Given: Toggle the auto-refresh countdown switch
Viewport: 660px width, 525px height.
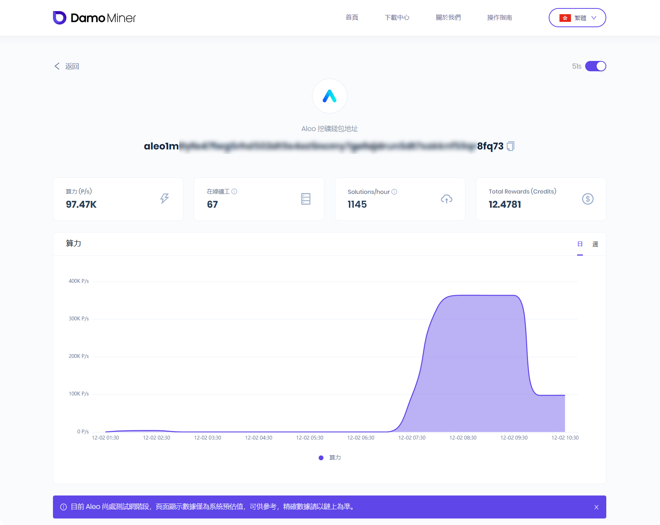Looking at the screenshot, I should pos(595,66).
